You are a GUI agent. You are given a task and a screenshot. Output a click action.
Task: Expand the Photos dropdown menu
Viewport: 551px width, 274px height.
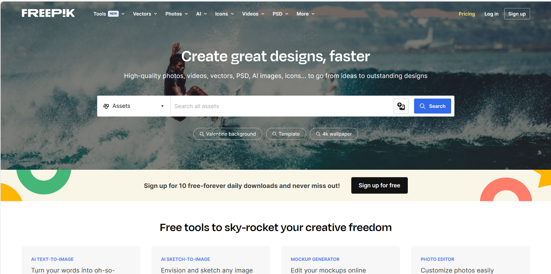177,14
